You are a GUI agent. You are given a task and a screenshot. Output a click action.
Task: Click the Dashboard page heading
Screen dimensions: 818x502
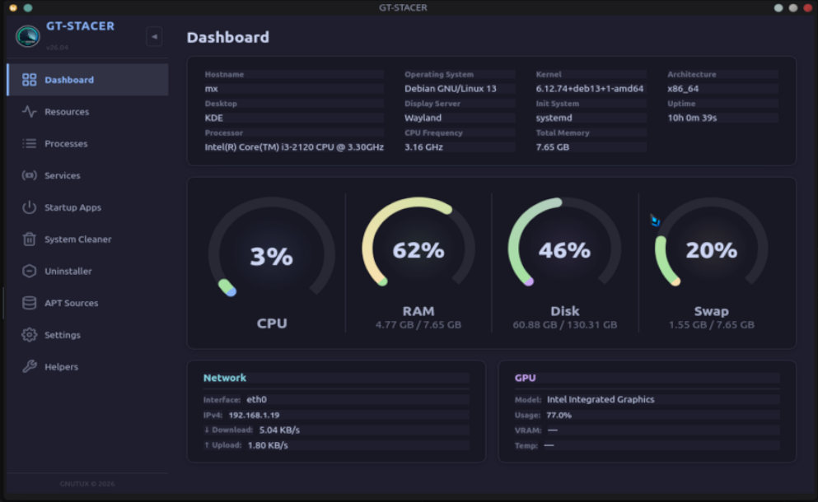tap(228, 37)
